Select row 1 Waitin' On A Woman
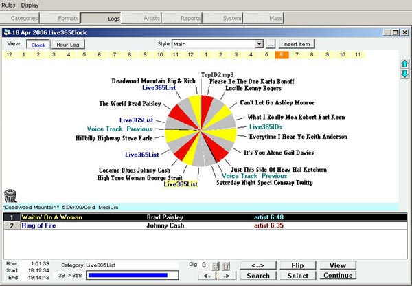 pyautogui.click(x=205, y=217)
